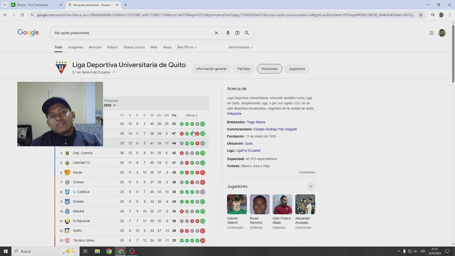Navigate back in browser

click(5, 15)
